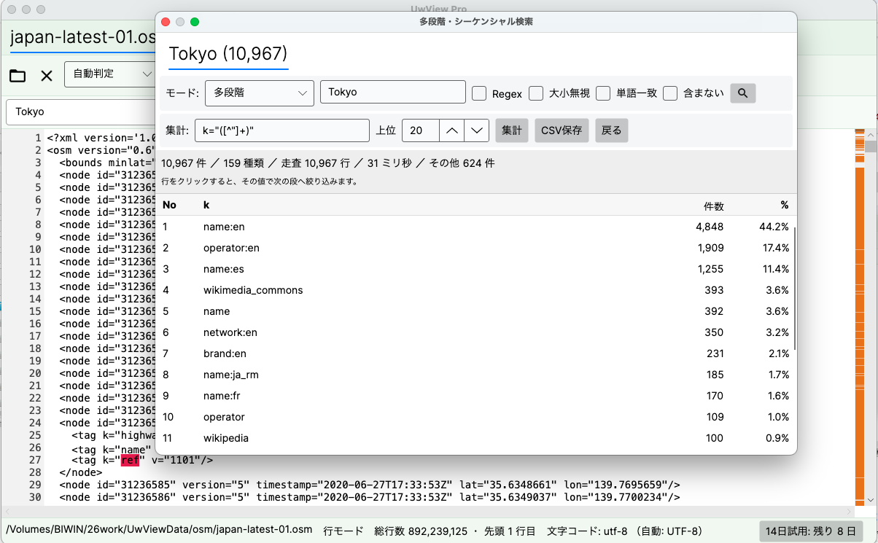This screenshot has width=878, height=543.
Task: Click the 上位 value field showing 20
Action: pyautogui.click(x=421, y=130)
